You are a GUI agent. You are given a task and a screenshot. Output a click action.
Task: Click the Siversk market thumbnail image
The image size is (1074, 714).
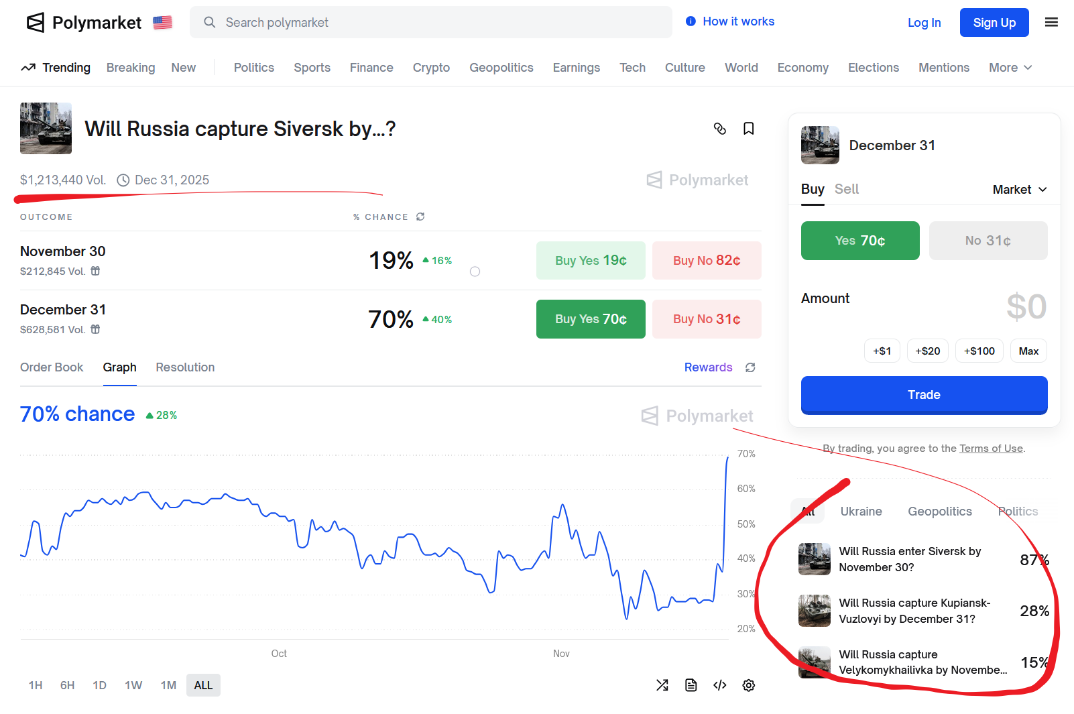click(46, 128)
